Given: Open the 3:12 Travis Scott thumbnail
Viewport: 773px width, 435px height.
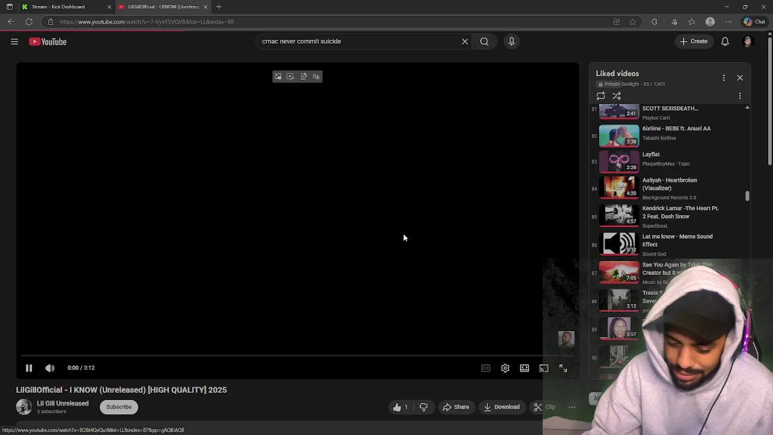Looking at the screenshot, I should [x=619, y=301].
